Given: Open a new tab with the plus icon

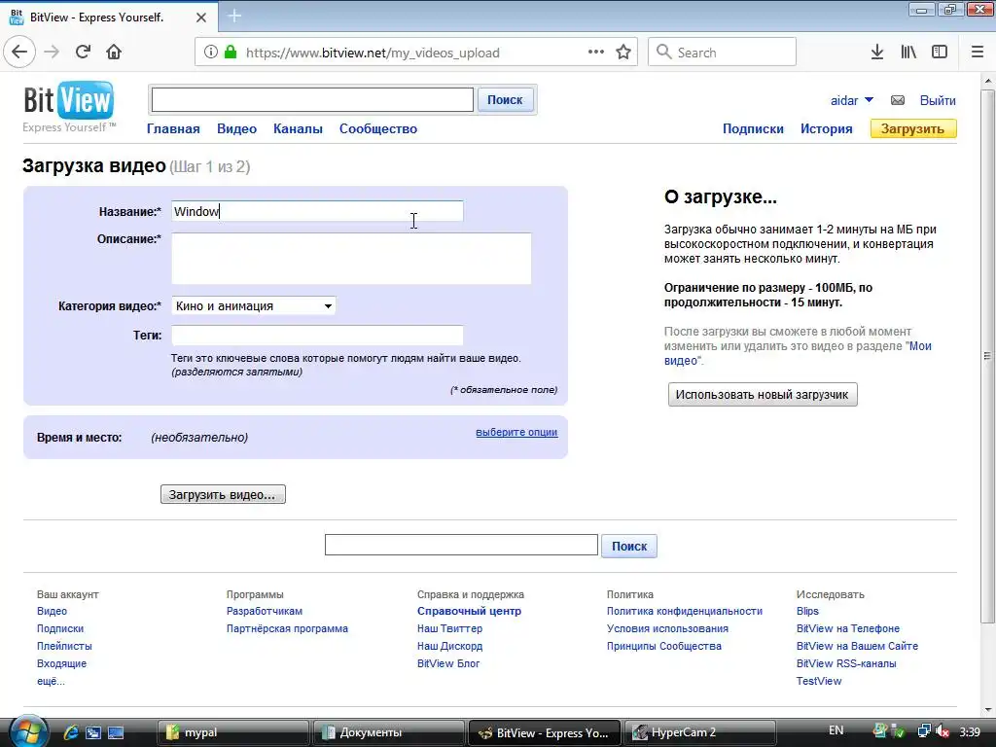Looking at the screenshot, I should click(234, 17).
